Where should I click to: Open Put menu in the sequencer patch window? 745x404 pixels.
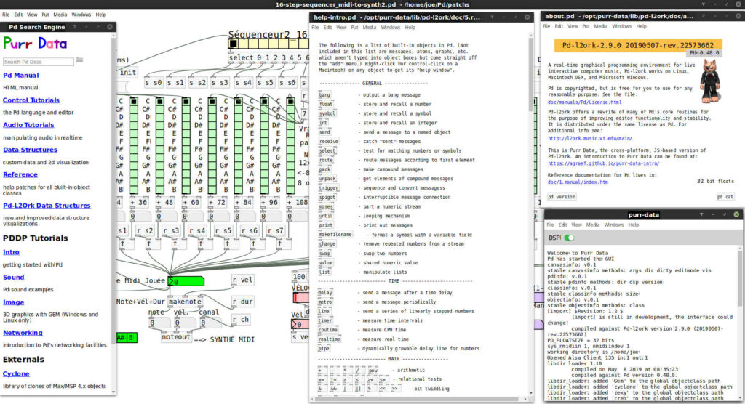[45, 15]
